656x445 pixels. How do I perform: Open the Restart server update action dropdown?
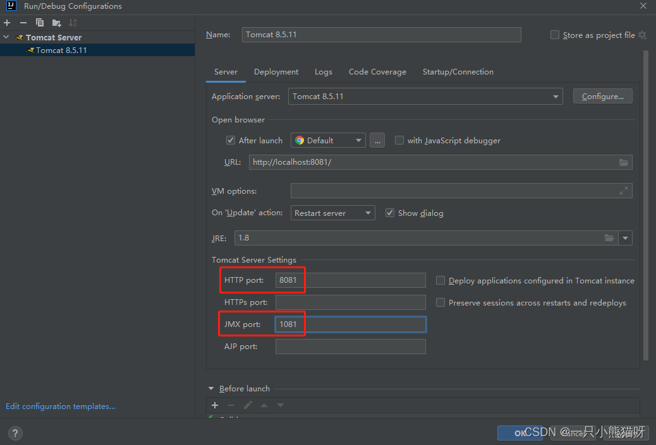pyautogui.click(x=332, y=213)
